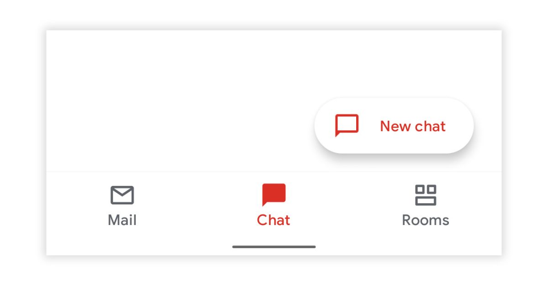This screenshot has height=286, width=548.
Task: Tap the Mail envelope icon
Action: (x=122, y=195)
